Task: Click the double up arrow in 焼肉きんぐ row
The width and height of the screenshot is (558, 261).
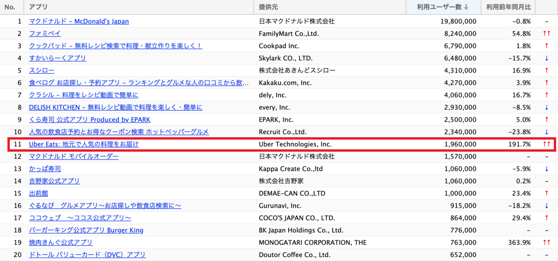Action: tap(546, 242)
